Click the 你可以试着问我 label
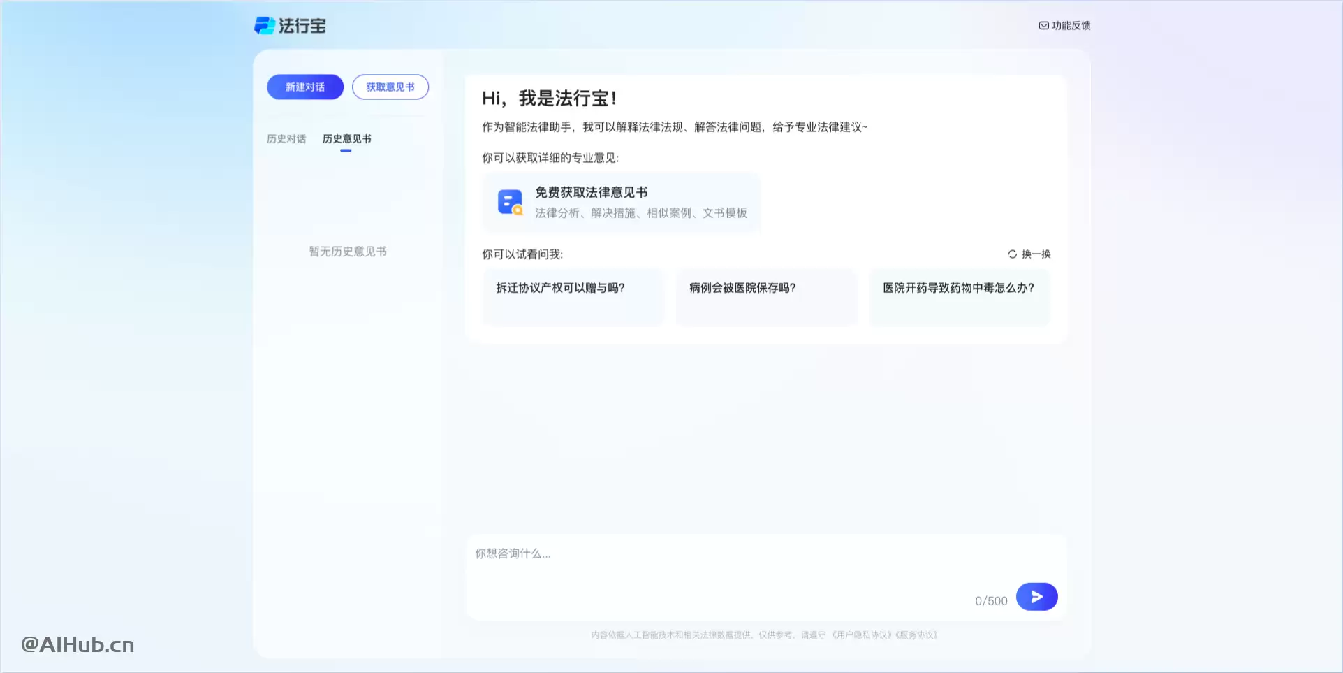The height and width of the screenshot is (673, 1343). pos(522,254)
